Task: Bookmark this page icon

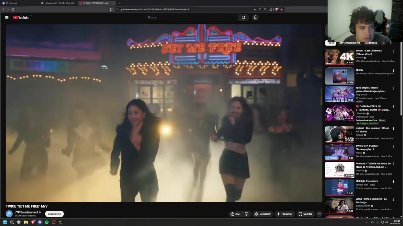Action: coord(111,9)
